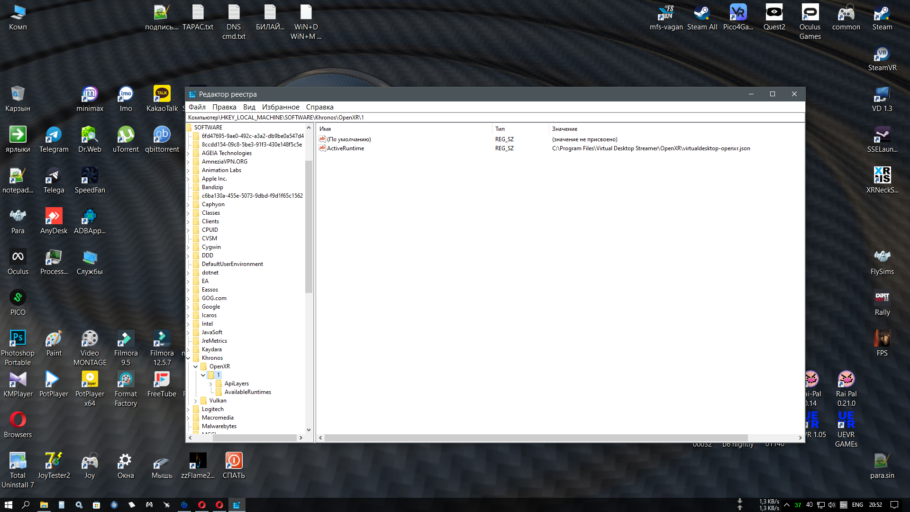Select the Paint desktop icon
This screenshot has height=512, width=910.
[54, 344]
